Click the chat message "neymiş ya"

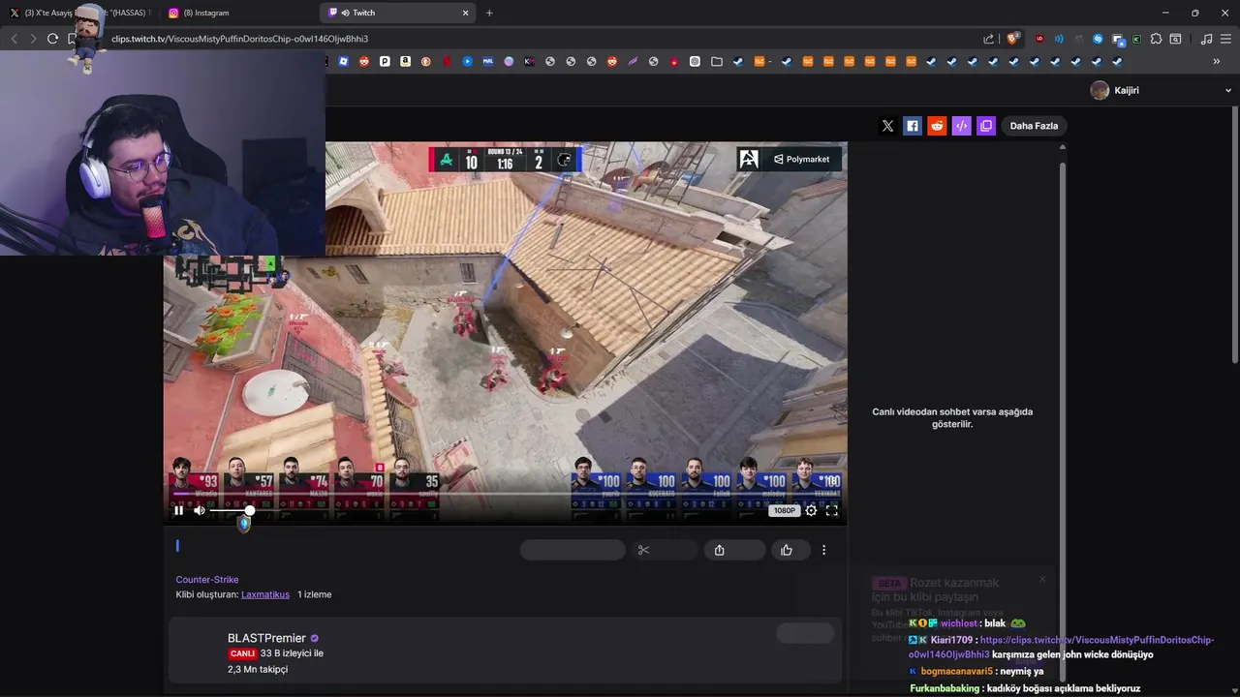[1021, 671]
